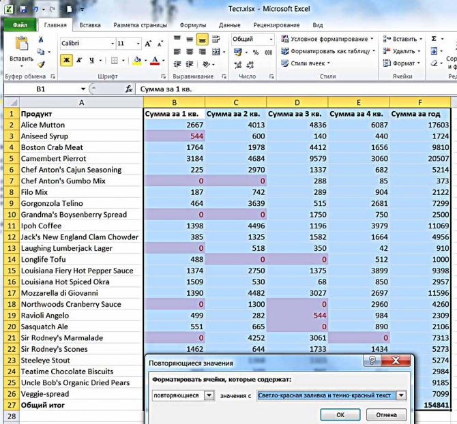Viewport: 457px width, 424px height.
Task: Apply red font color letter A
Action: point(155,60)
